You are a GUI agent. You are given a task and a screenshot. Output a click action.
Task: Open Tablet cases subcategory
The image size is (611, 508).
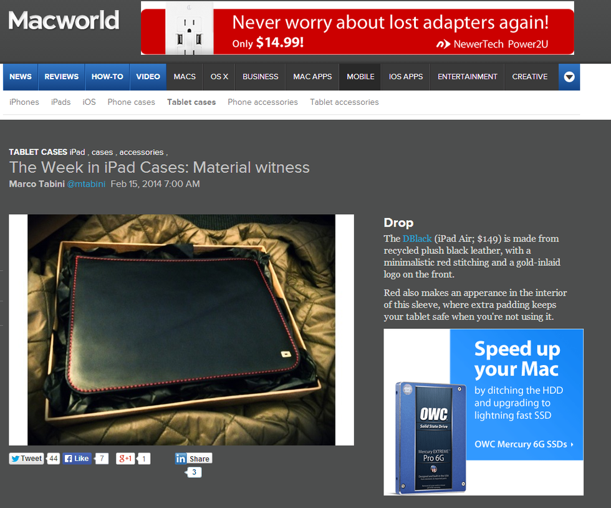click(x=191, y=102)
